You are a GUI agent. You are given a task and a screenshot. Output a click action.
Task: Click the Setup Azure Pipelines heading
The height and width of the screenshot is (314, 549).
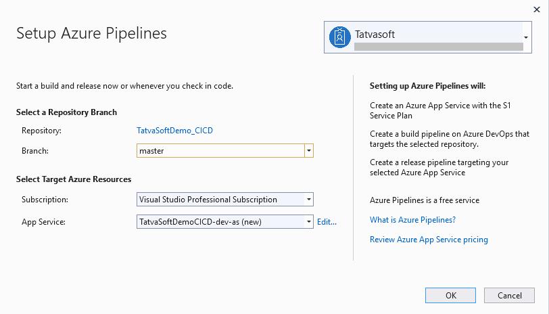[91, 33]
